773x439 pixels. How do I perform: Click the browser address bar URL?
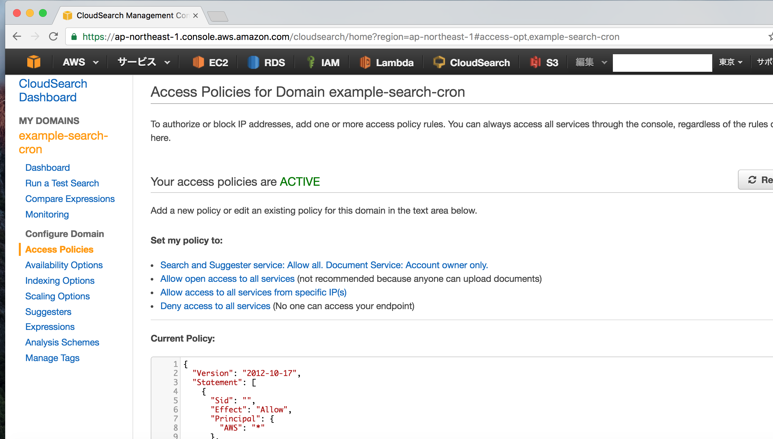(351, 37)
